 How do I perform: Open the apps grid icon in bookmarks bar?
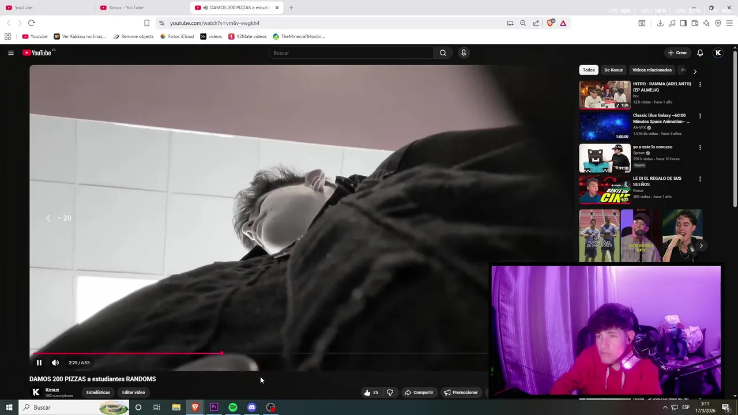pyautogui.click(x=7, y=36)
